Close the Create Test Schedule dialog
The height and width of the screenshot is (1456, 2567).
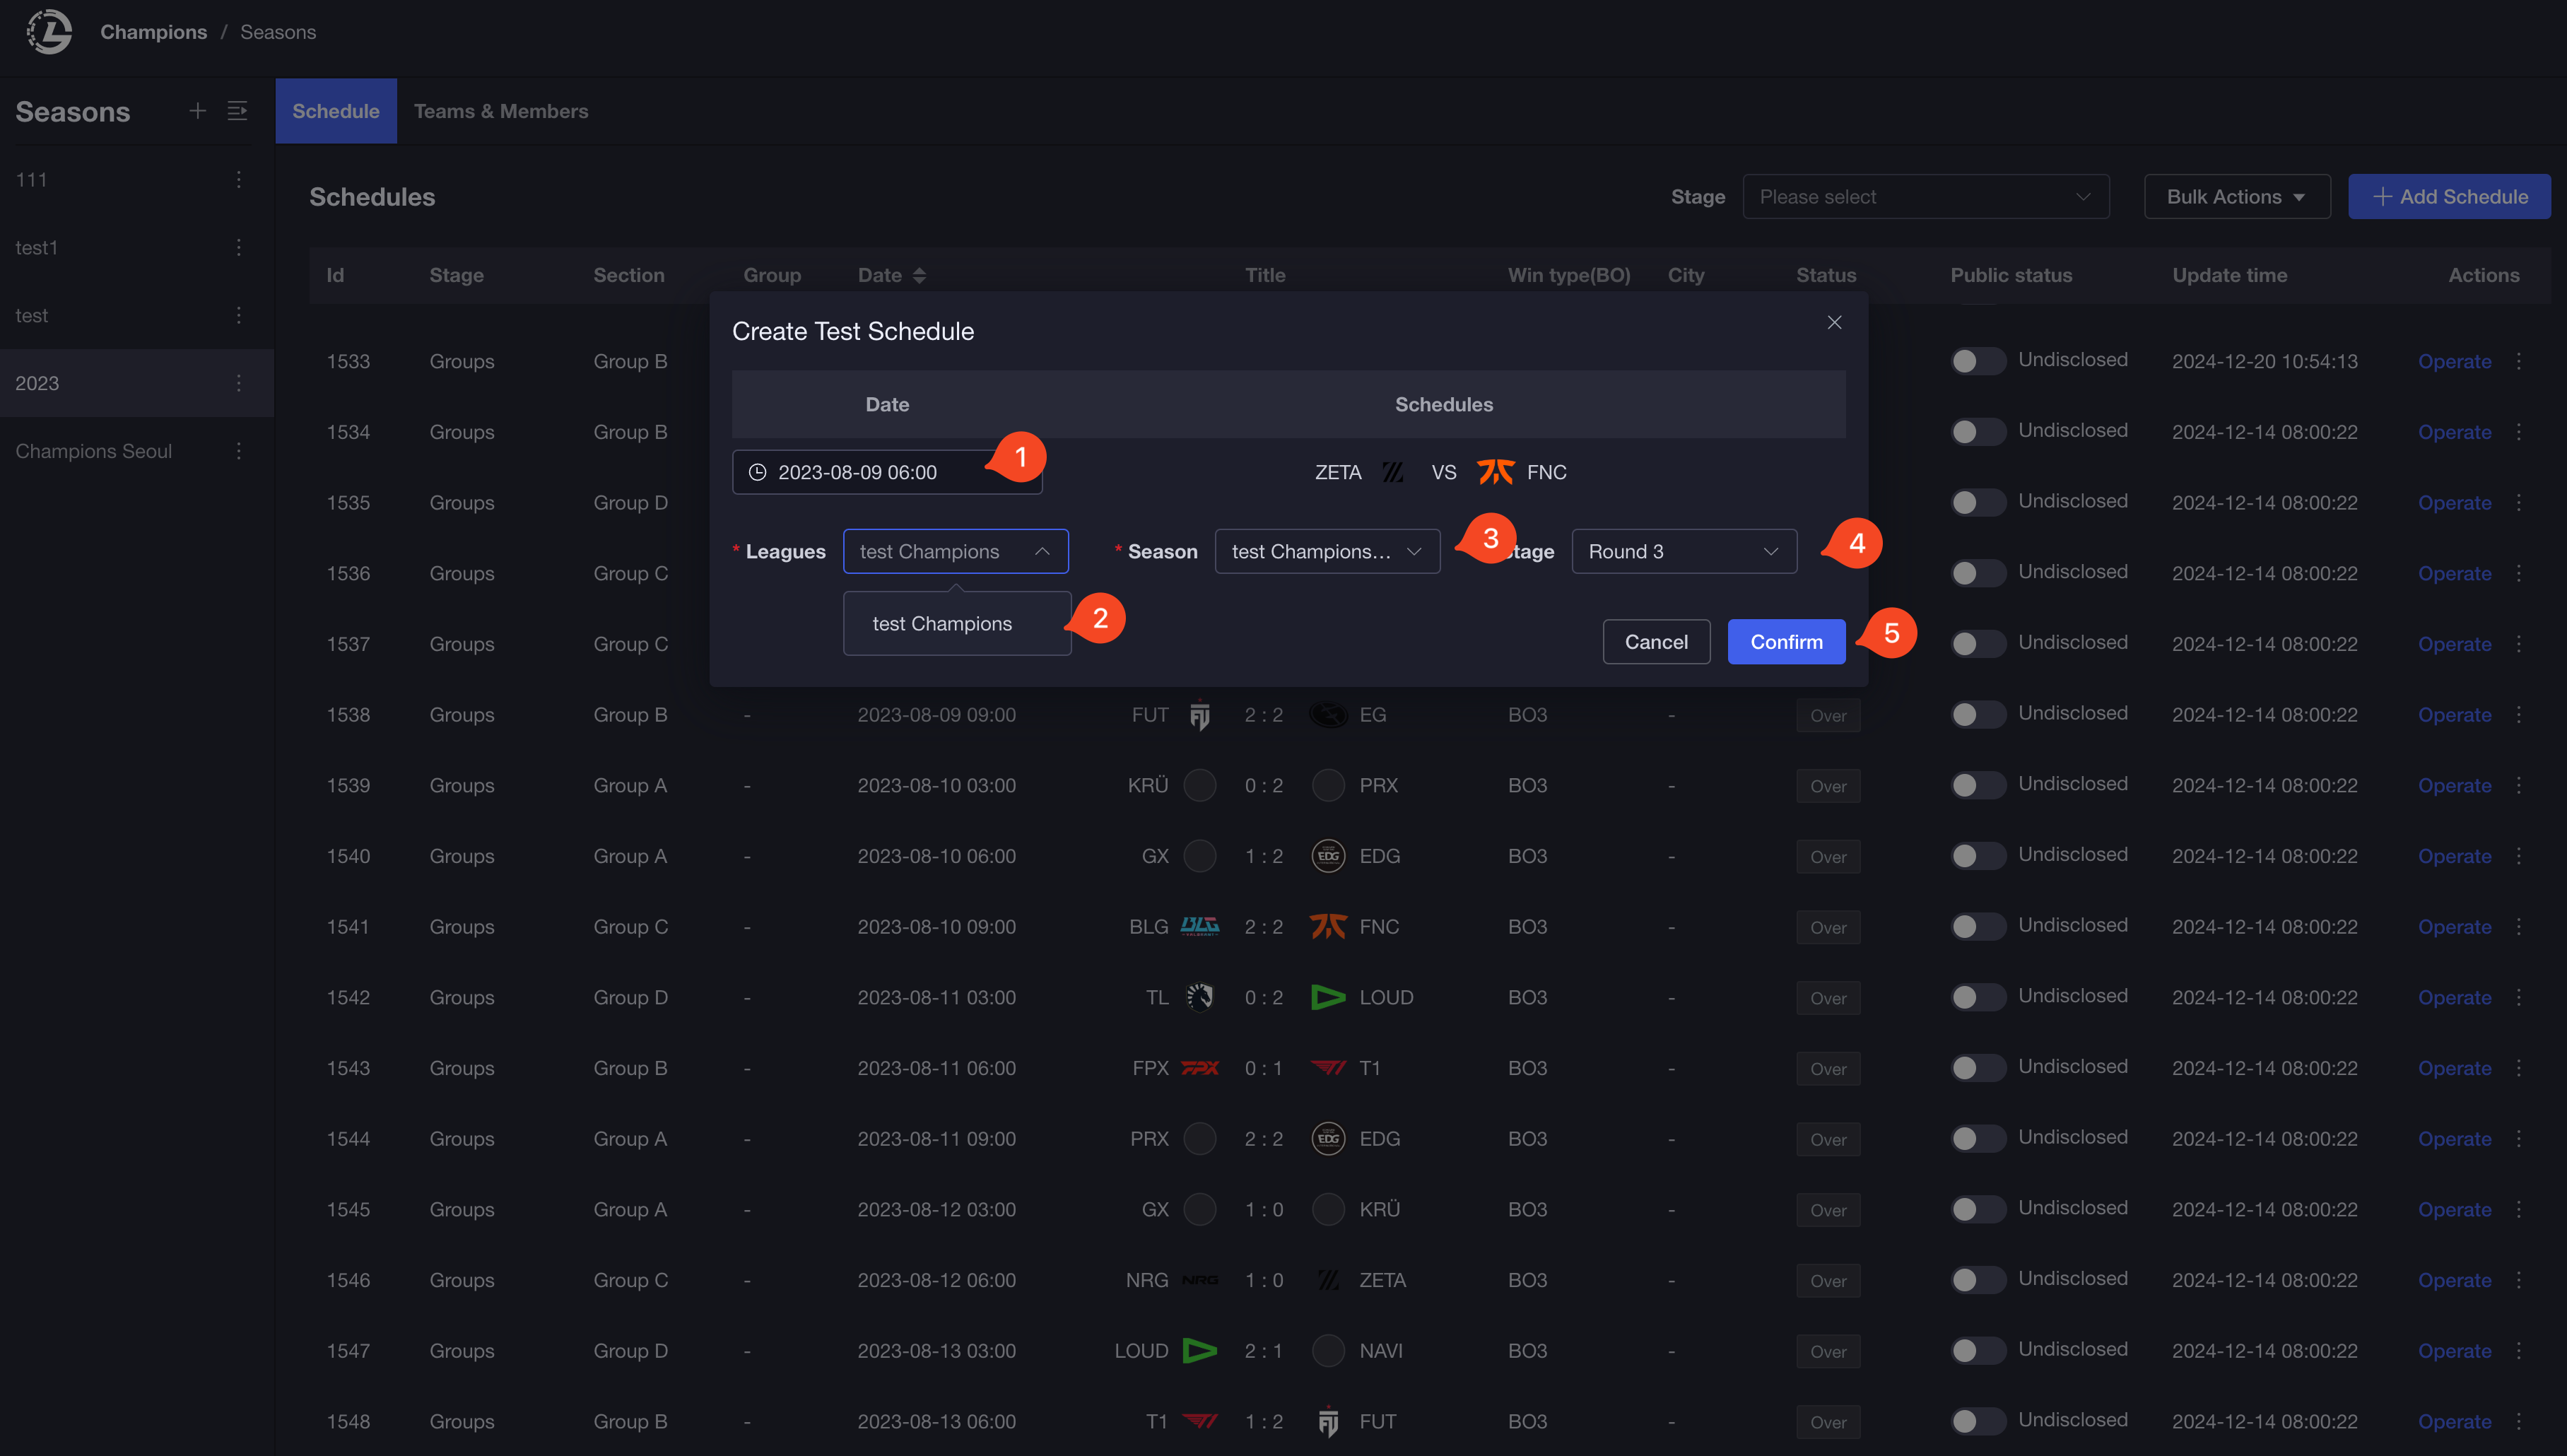1834,322
